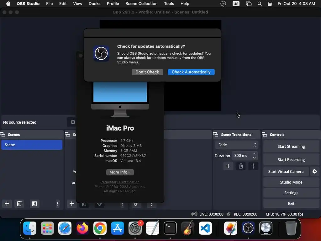Open the Profile menu
321x241 pixels.
[113, 3]
